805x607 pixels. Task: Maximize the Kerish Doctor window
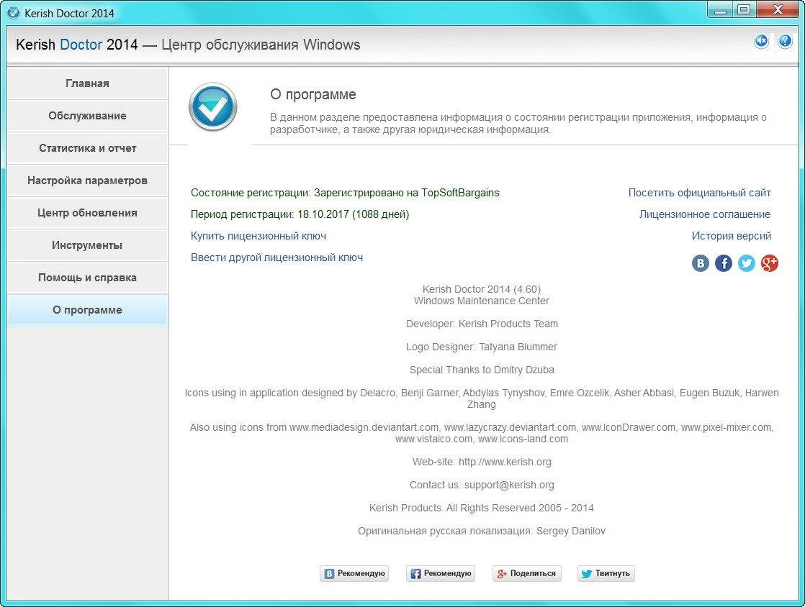744,10
